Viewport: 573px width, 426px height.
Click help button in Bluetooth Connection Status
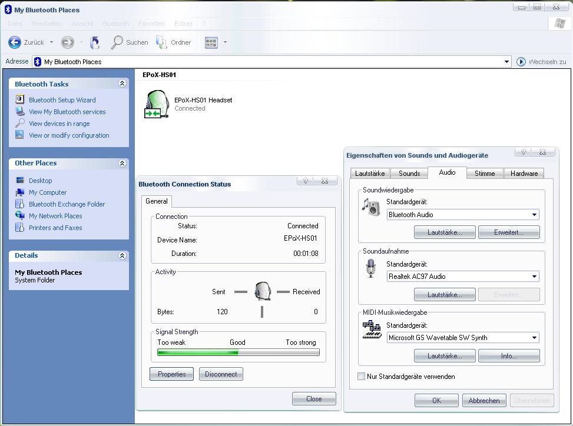305,181
